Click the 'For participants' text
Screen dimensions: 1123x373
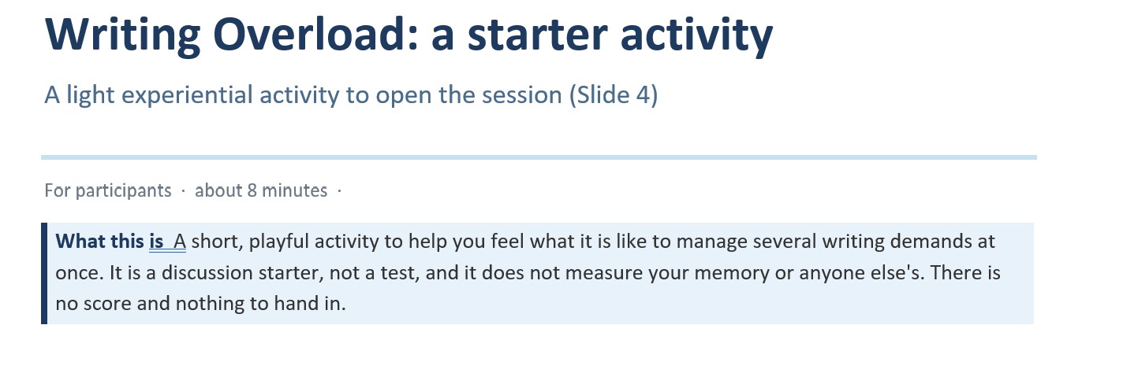(x=107, y=190)
